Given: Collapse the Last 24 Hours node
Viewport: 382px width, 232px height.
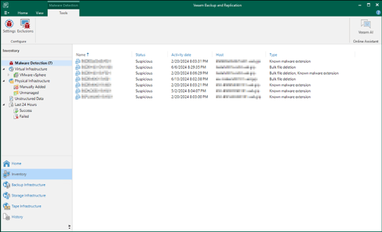Looking at the screenshot, I should coord(4,104).
